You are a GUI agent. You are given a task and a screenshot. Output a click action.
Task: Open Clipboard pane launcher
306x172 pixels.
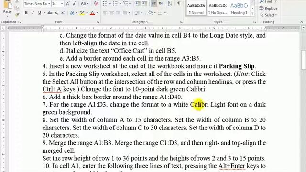(x=20, y=22)
